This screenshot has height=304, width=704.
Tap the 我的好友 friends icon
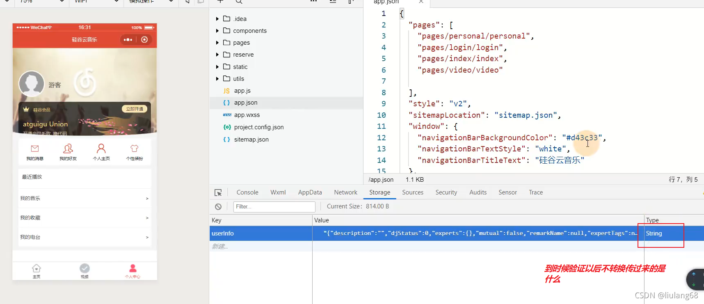click(x=68, y=148)
